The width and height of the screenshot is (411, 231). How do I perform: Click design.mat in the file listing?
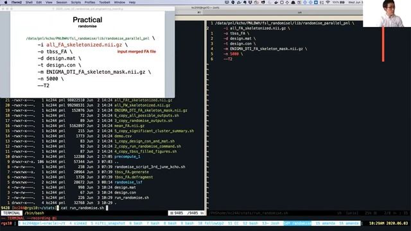click(x=125, y=187)
